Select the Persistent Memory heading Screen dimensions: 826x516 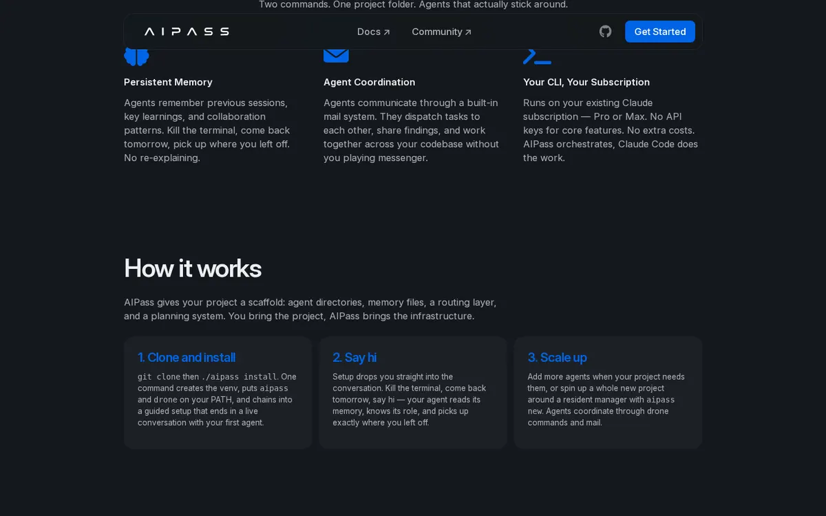pos(168,82)
